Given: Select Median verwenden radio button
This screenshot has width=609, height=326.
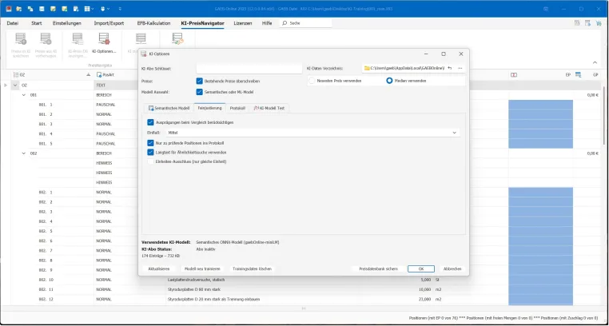Looking at the screenshot, I should [389, 81].
